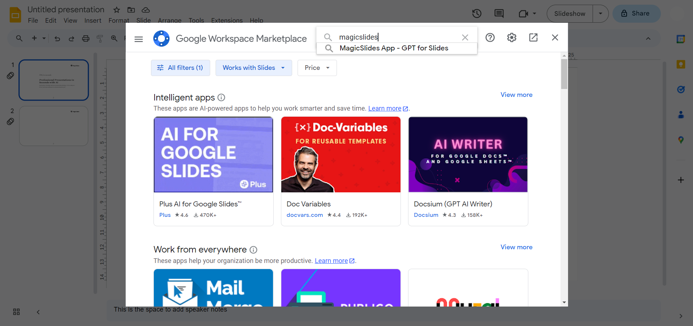Open Marketplace help icon
Image resolution: width=693 pixels, height=326 pixels.
point(490,37)
